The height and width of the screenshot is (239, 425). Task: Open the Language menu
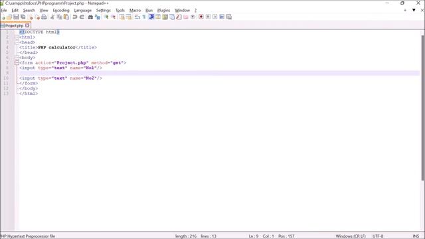point(82,11)
